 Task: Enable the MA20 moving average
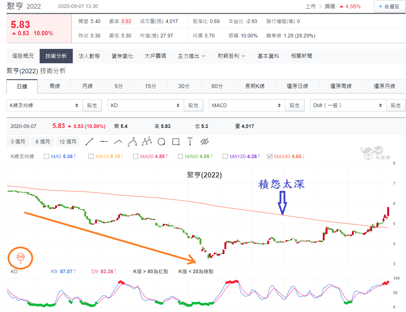(136, 156)
